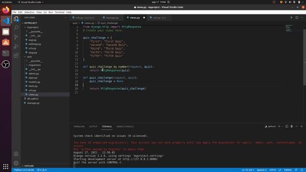This screenshot has height=172, width=306.
Task: Split the terminal panel
Action: (x=287, y=126)
